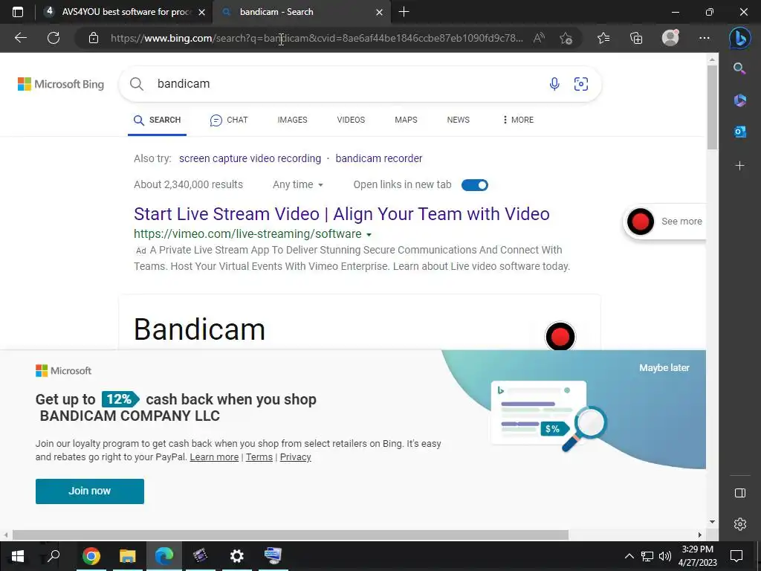Image resolution: width=761 pixels, height=571 pixels.
Task: Expand the Any time filter dropdown
Action: tap(297, 184)
